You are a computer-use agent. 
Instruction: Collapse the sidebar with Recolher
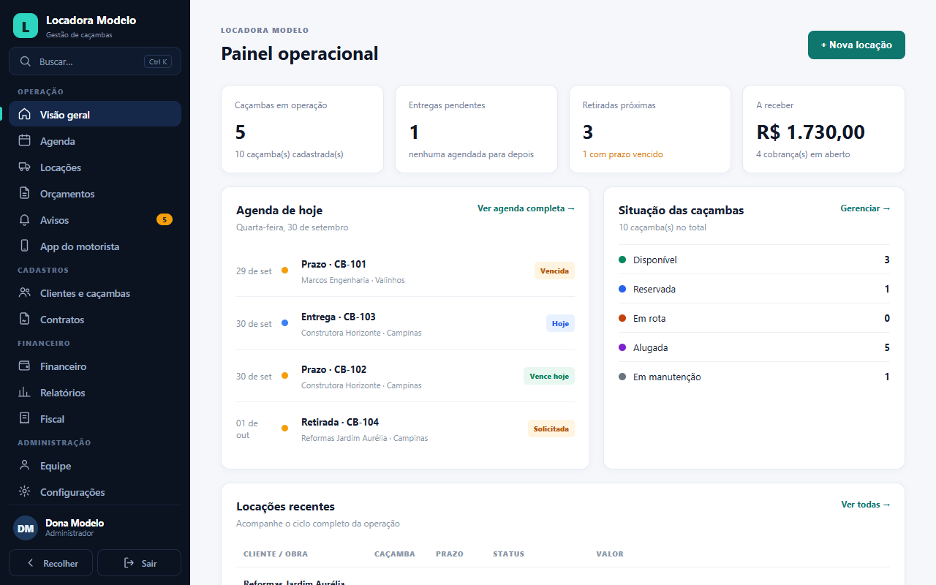tap(51, 563)
